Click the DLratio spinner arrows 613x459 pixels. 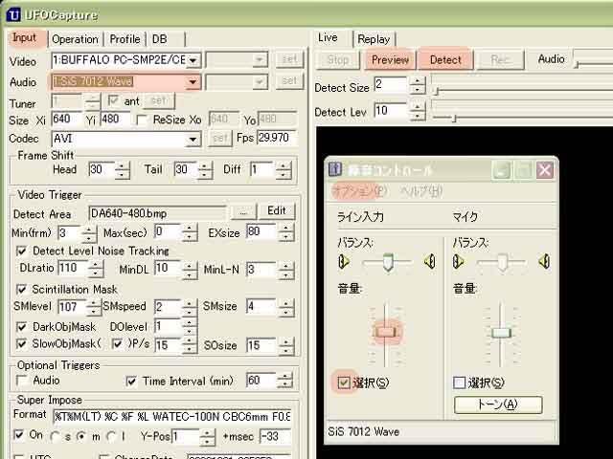point(96,269)
